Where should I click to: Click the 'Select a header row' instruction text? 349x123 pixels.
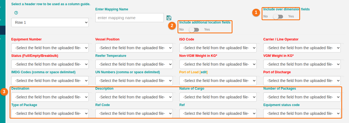tap(51, 4)
